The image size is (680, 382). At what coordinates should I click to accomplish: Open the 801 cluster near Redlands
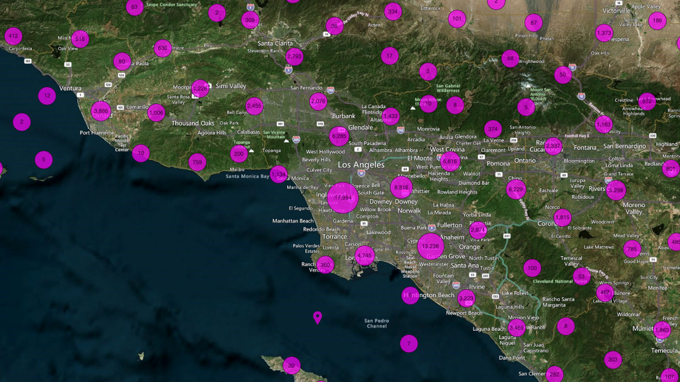671,169
